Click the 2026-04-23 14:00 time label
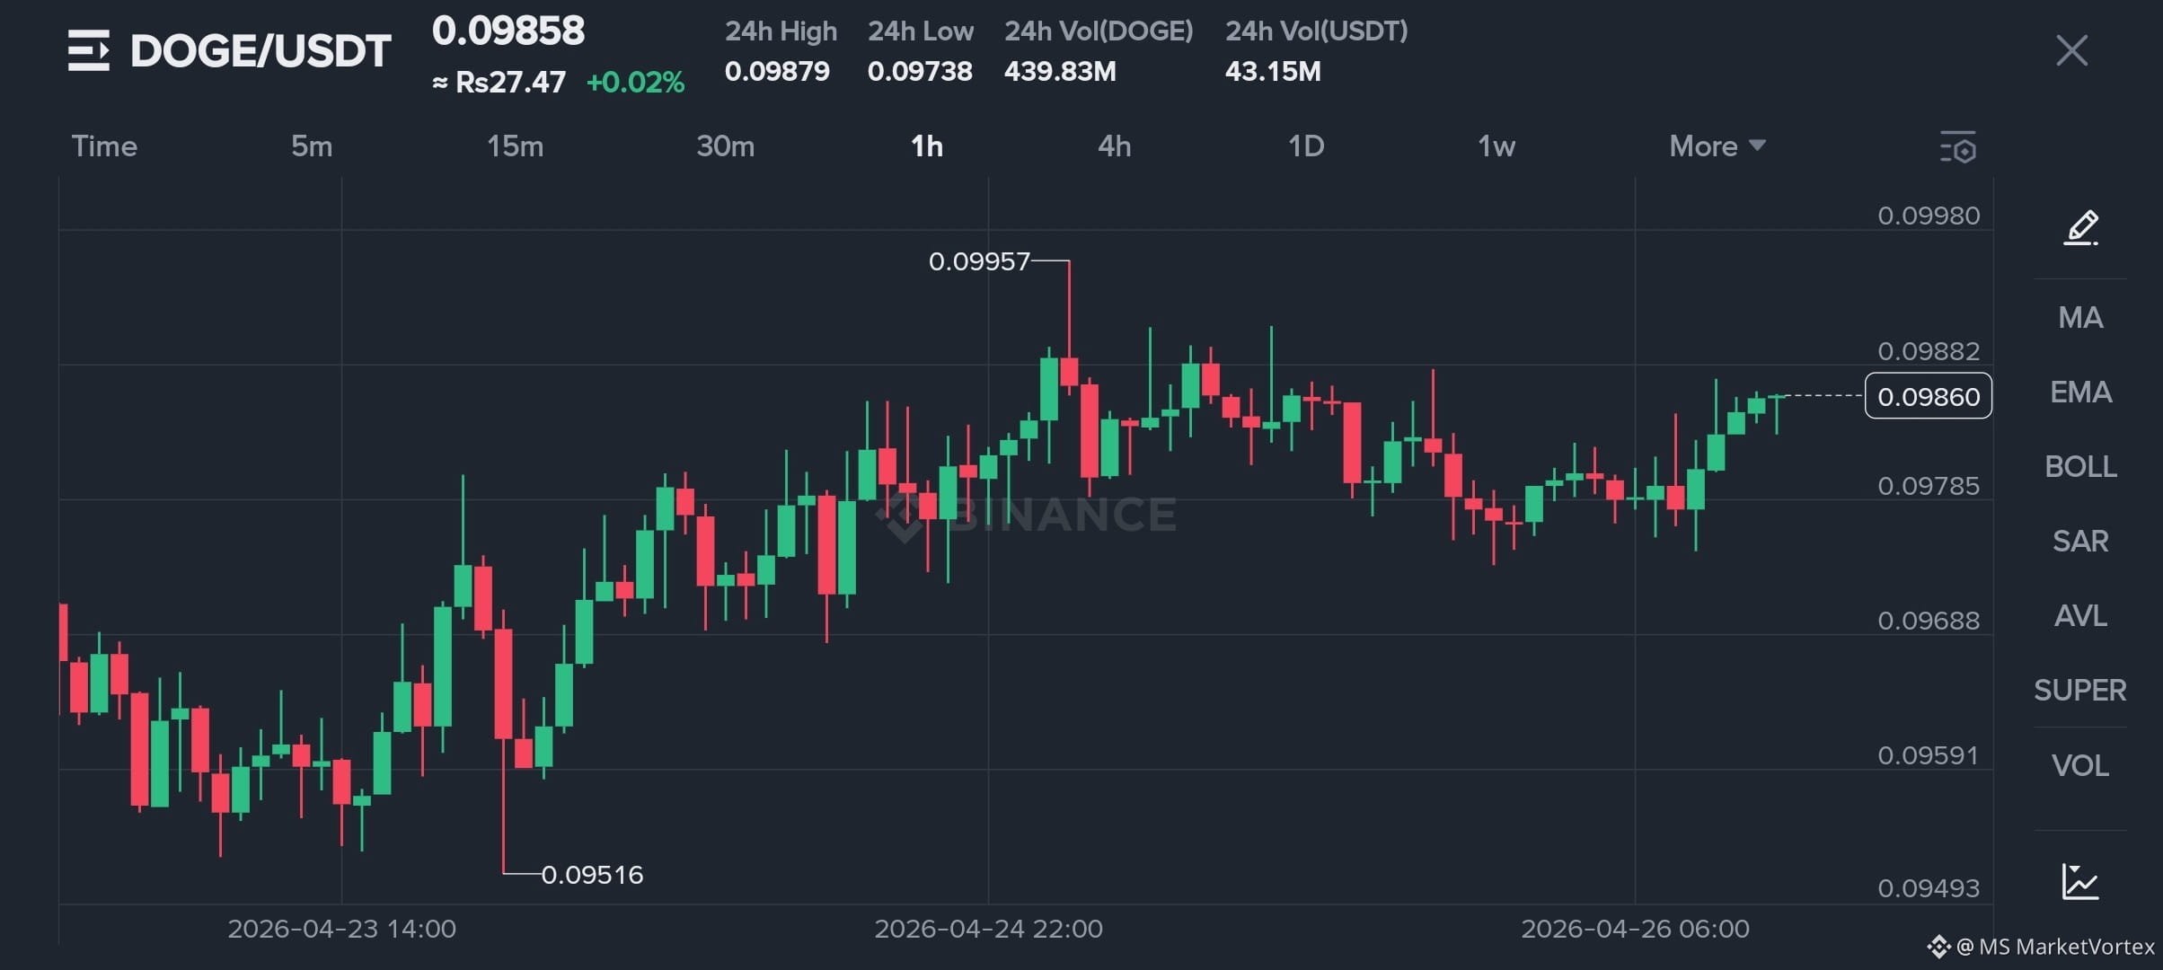Viewport: 2163px width, 970px height. click(341, 929)
